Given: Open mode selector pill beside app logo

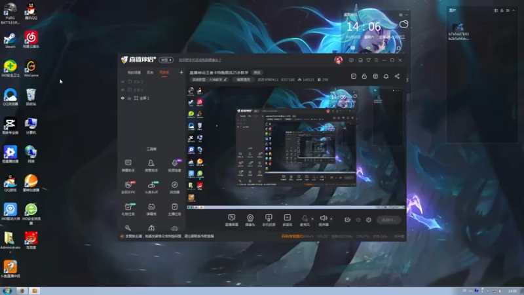Looking at the screenshot, I should pos(166,60).
